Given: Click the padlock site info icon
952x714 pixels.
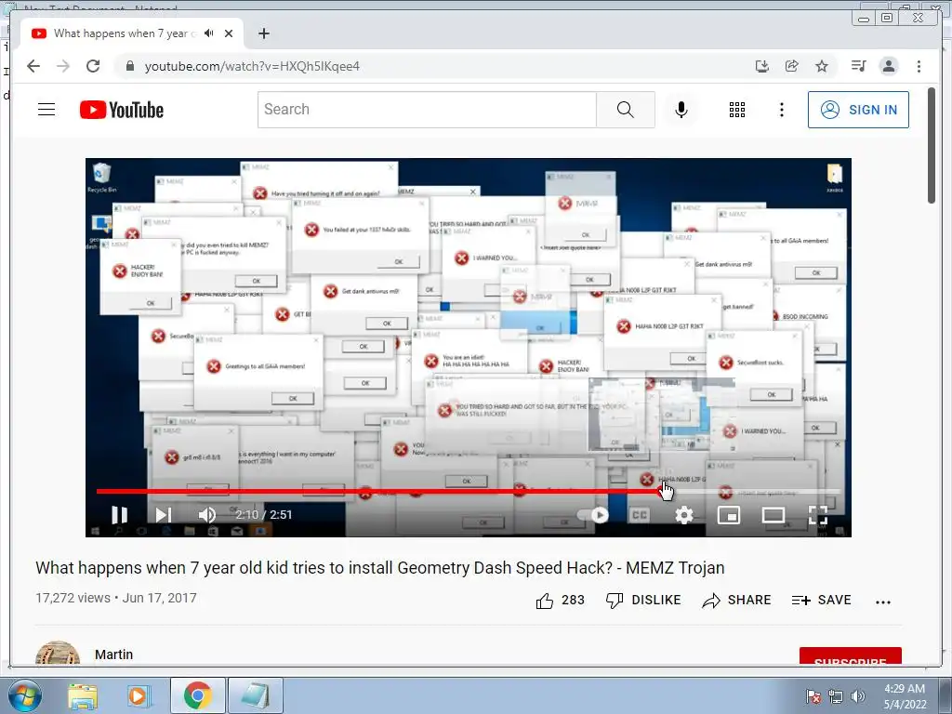Looking at the screenshot, I should coord(129,66).
